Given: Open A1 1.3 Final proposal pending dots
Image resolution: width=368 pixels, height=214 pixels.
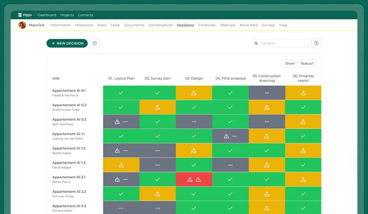Looking at the screenshot, I should [230, 165].
